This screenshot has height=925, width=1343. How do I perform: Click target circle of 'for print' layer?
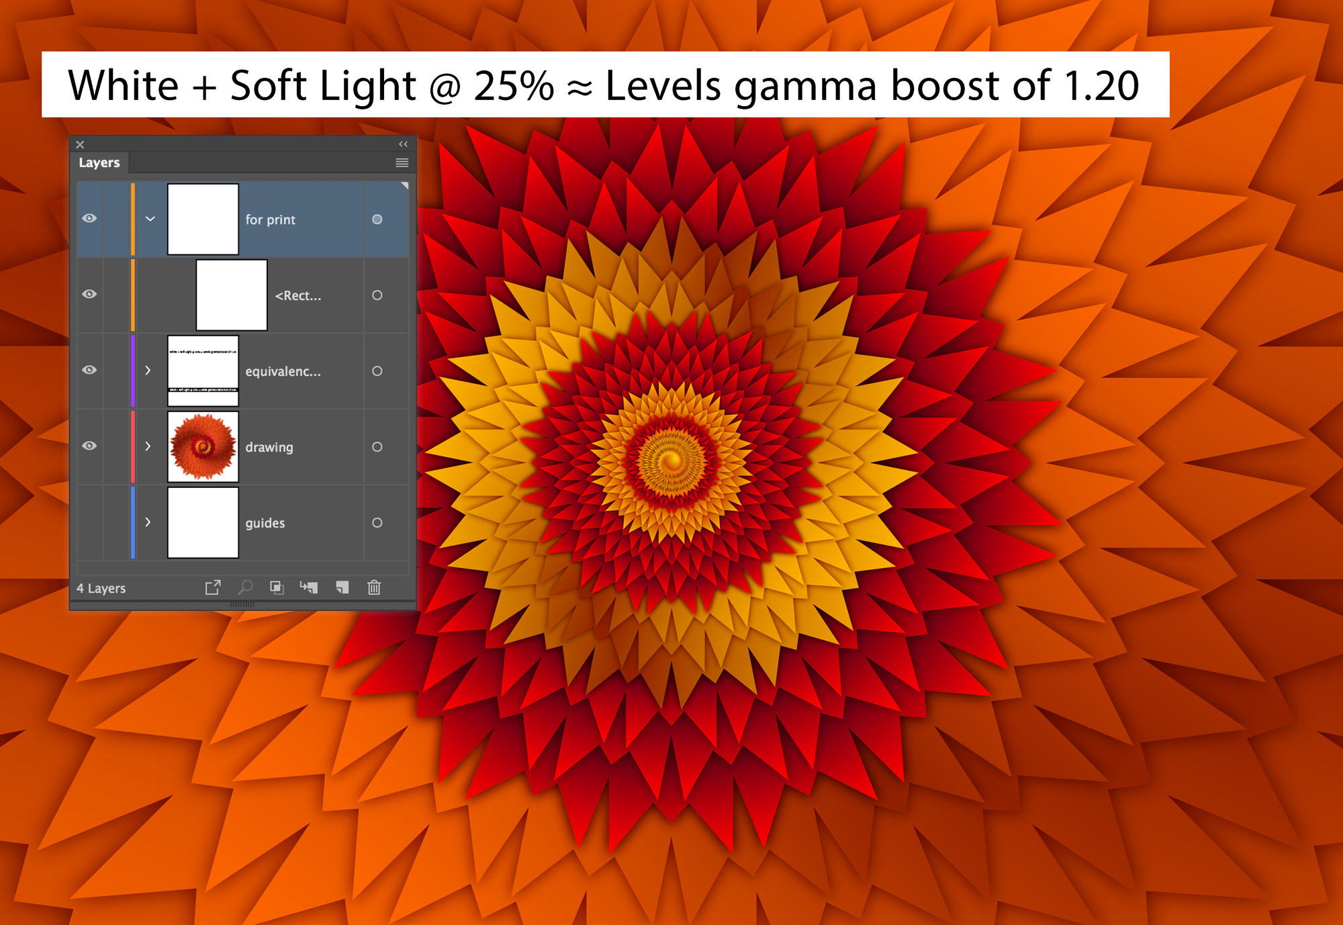coord(377,220)
